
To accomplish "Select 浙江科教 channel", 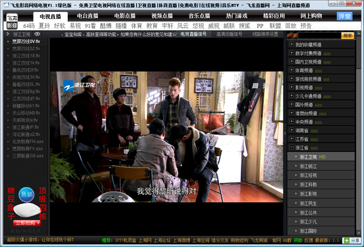I will pyautogui.click(x=321, y=184).
